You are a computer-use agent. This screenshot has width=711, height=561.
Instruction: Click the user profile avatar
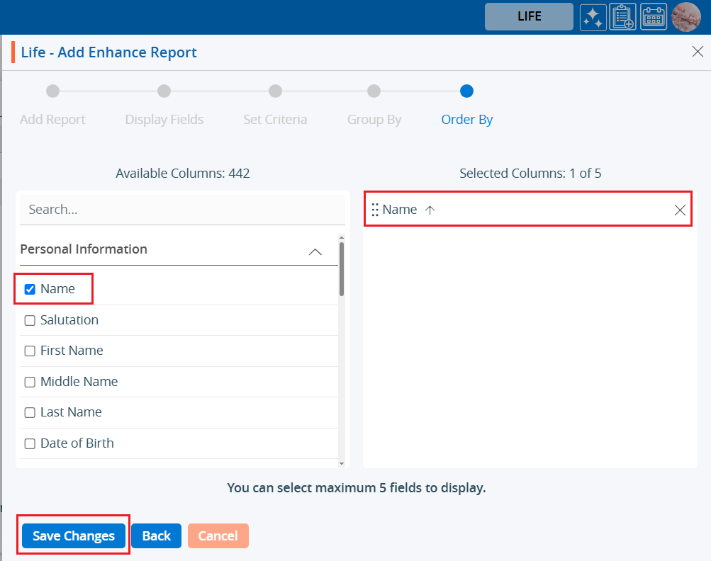tap(685, 17)
